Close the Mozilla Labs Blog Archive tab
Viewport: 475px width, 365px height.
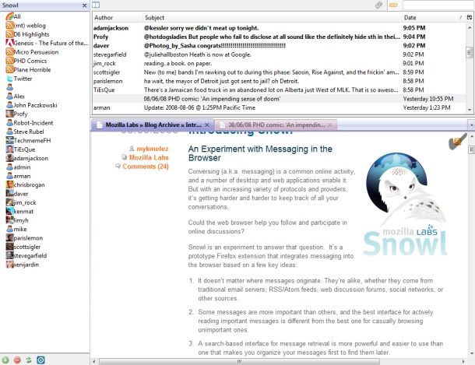pyautogui.click(x=207, y=125)
